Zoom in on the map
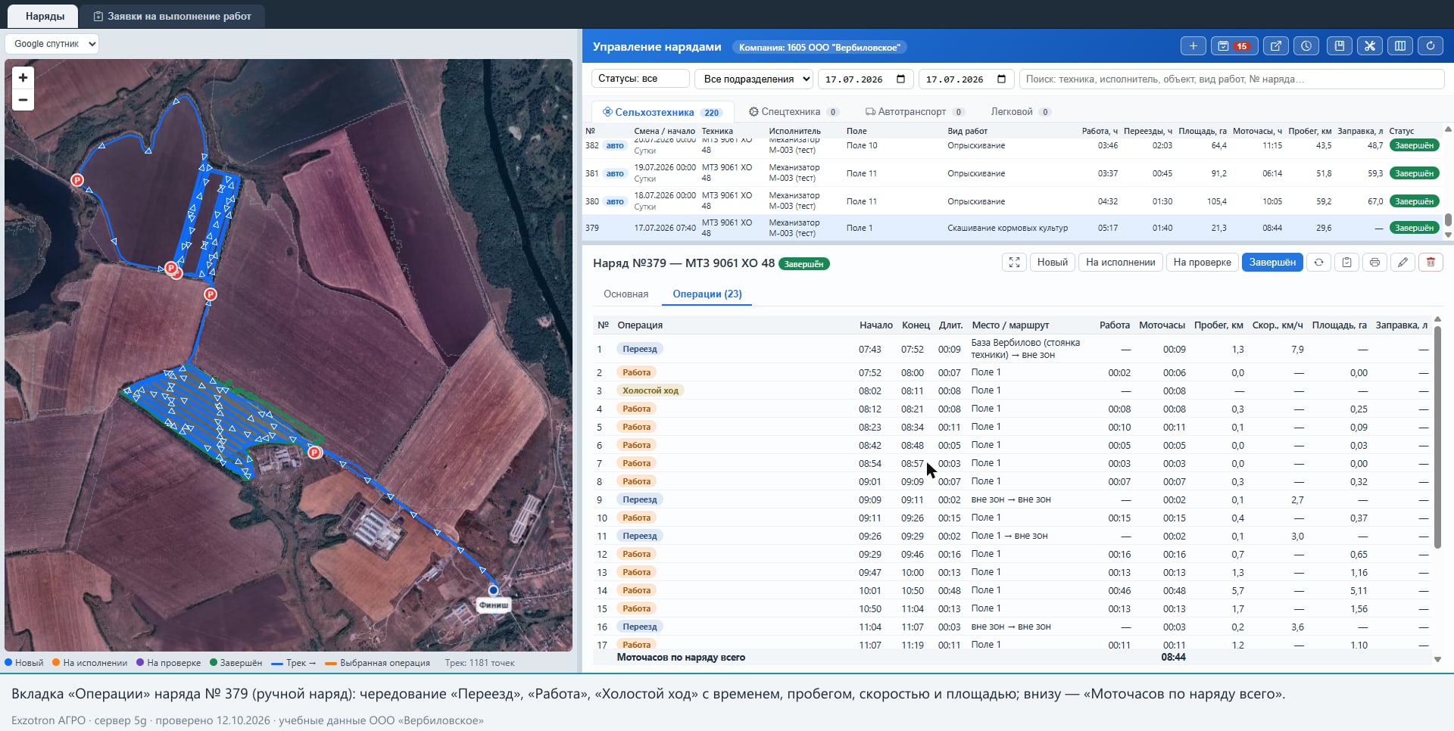Viewport: 1454px width, 731px height. pyautogui.click(x=23, y=77)
